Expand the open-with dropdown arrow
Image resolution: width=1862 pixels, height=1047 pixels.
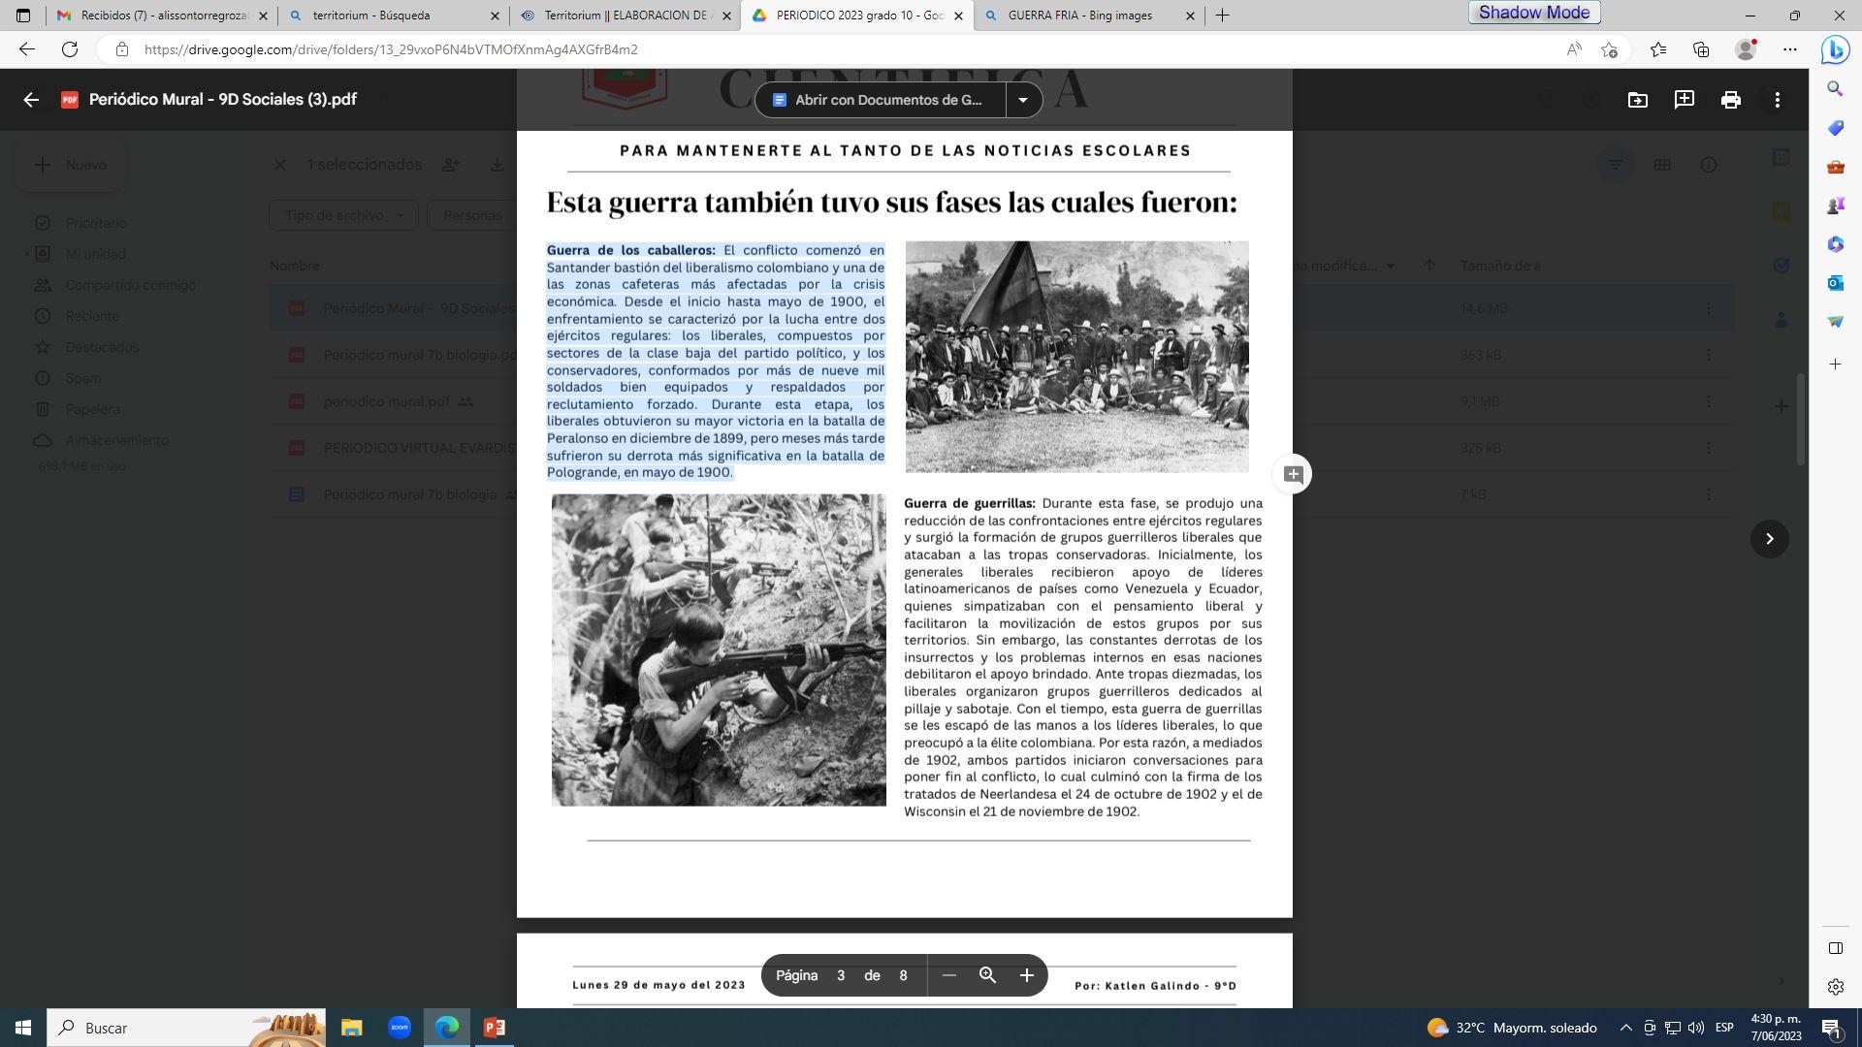(1022, 100)
